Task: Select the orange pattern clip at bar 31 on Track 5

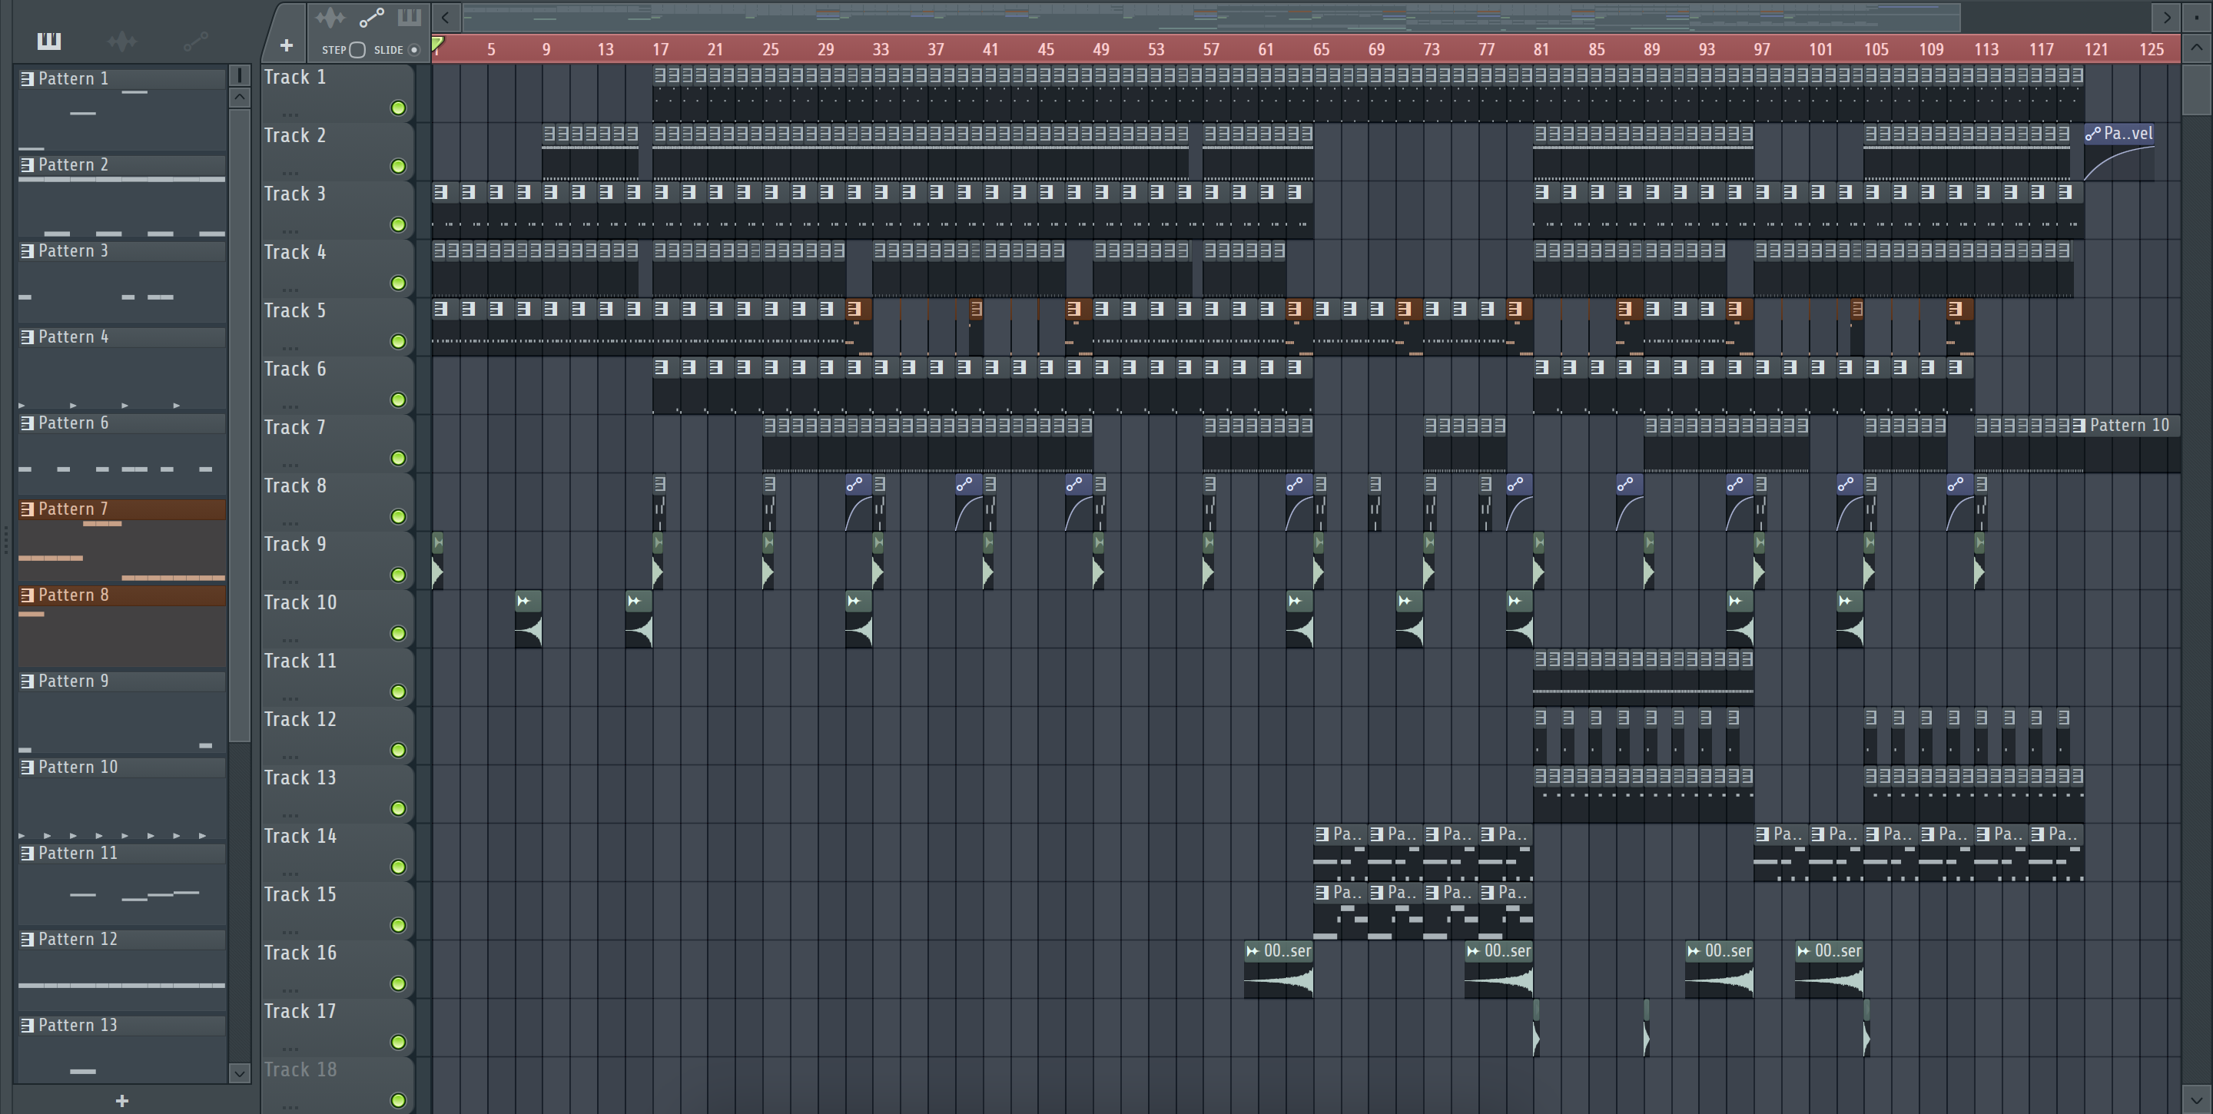Action: 858,327
